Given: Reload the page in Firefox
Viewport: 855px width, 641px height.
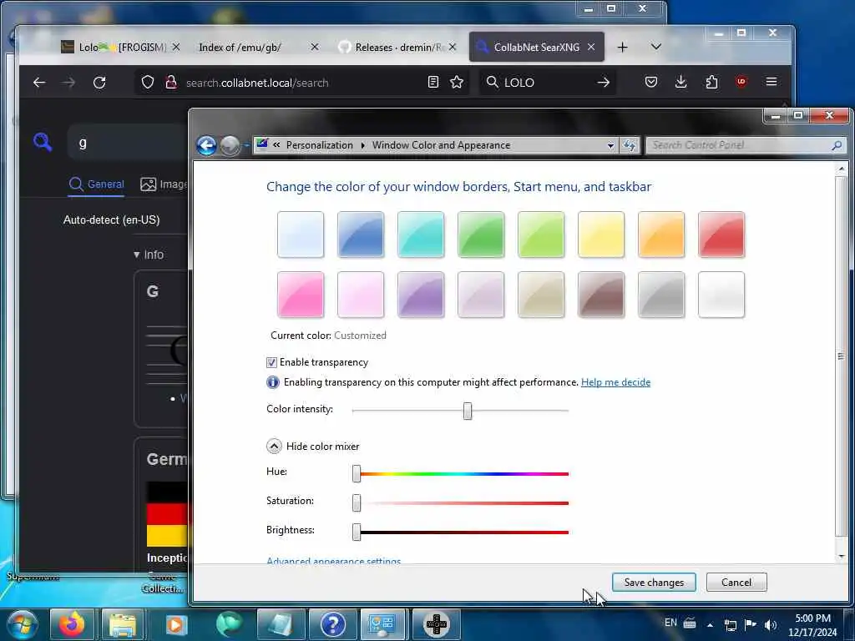Looking at the screenshot, I should (99, 83).
